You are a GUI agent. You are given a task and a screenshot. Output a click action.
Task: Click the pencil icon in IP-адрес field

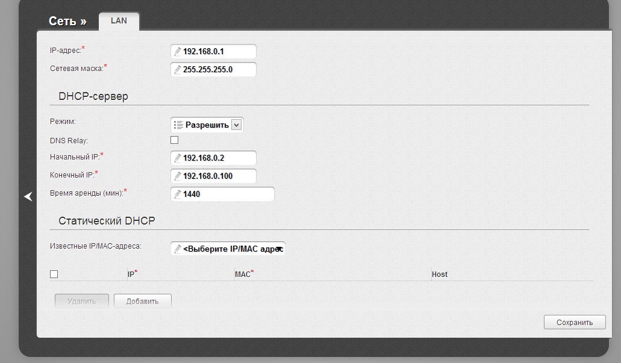tap(178, 51)
